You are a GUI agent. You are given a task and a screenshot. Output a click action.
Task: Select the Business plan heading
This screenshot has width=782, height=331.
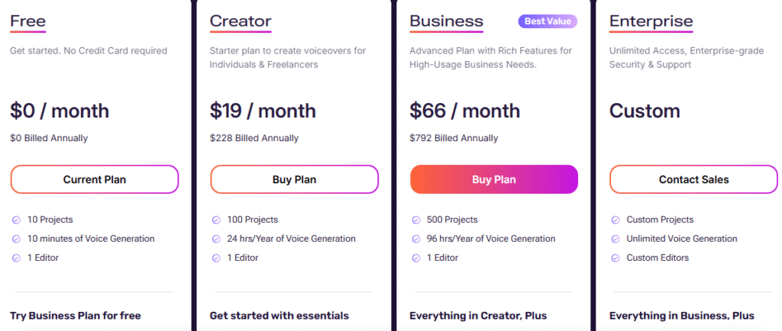click(x=446, y=21)
